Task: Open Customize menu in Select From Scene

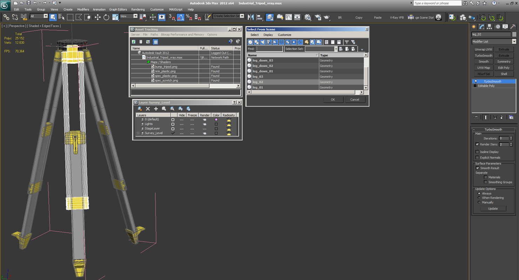Action: click(x=284, y=35)
